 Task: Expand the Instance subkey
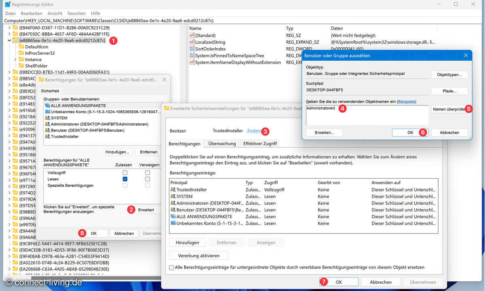[x=15, y=59]
